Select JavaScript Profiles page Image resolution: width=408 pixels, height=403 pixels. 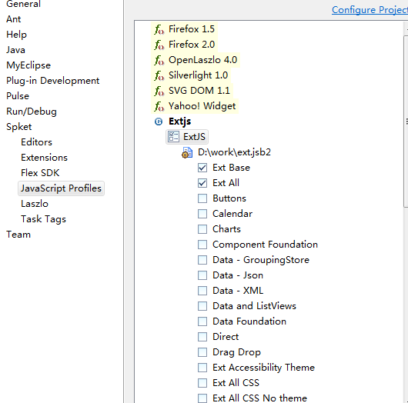61,188
